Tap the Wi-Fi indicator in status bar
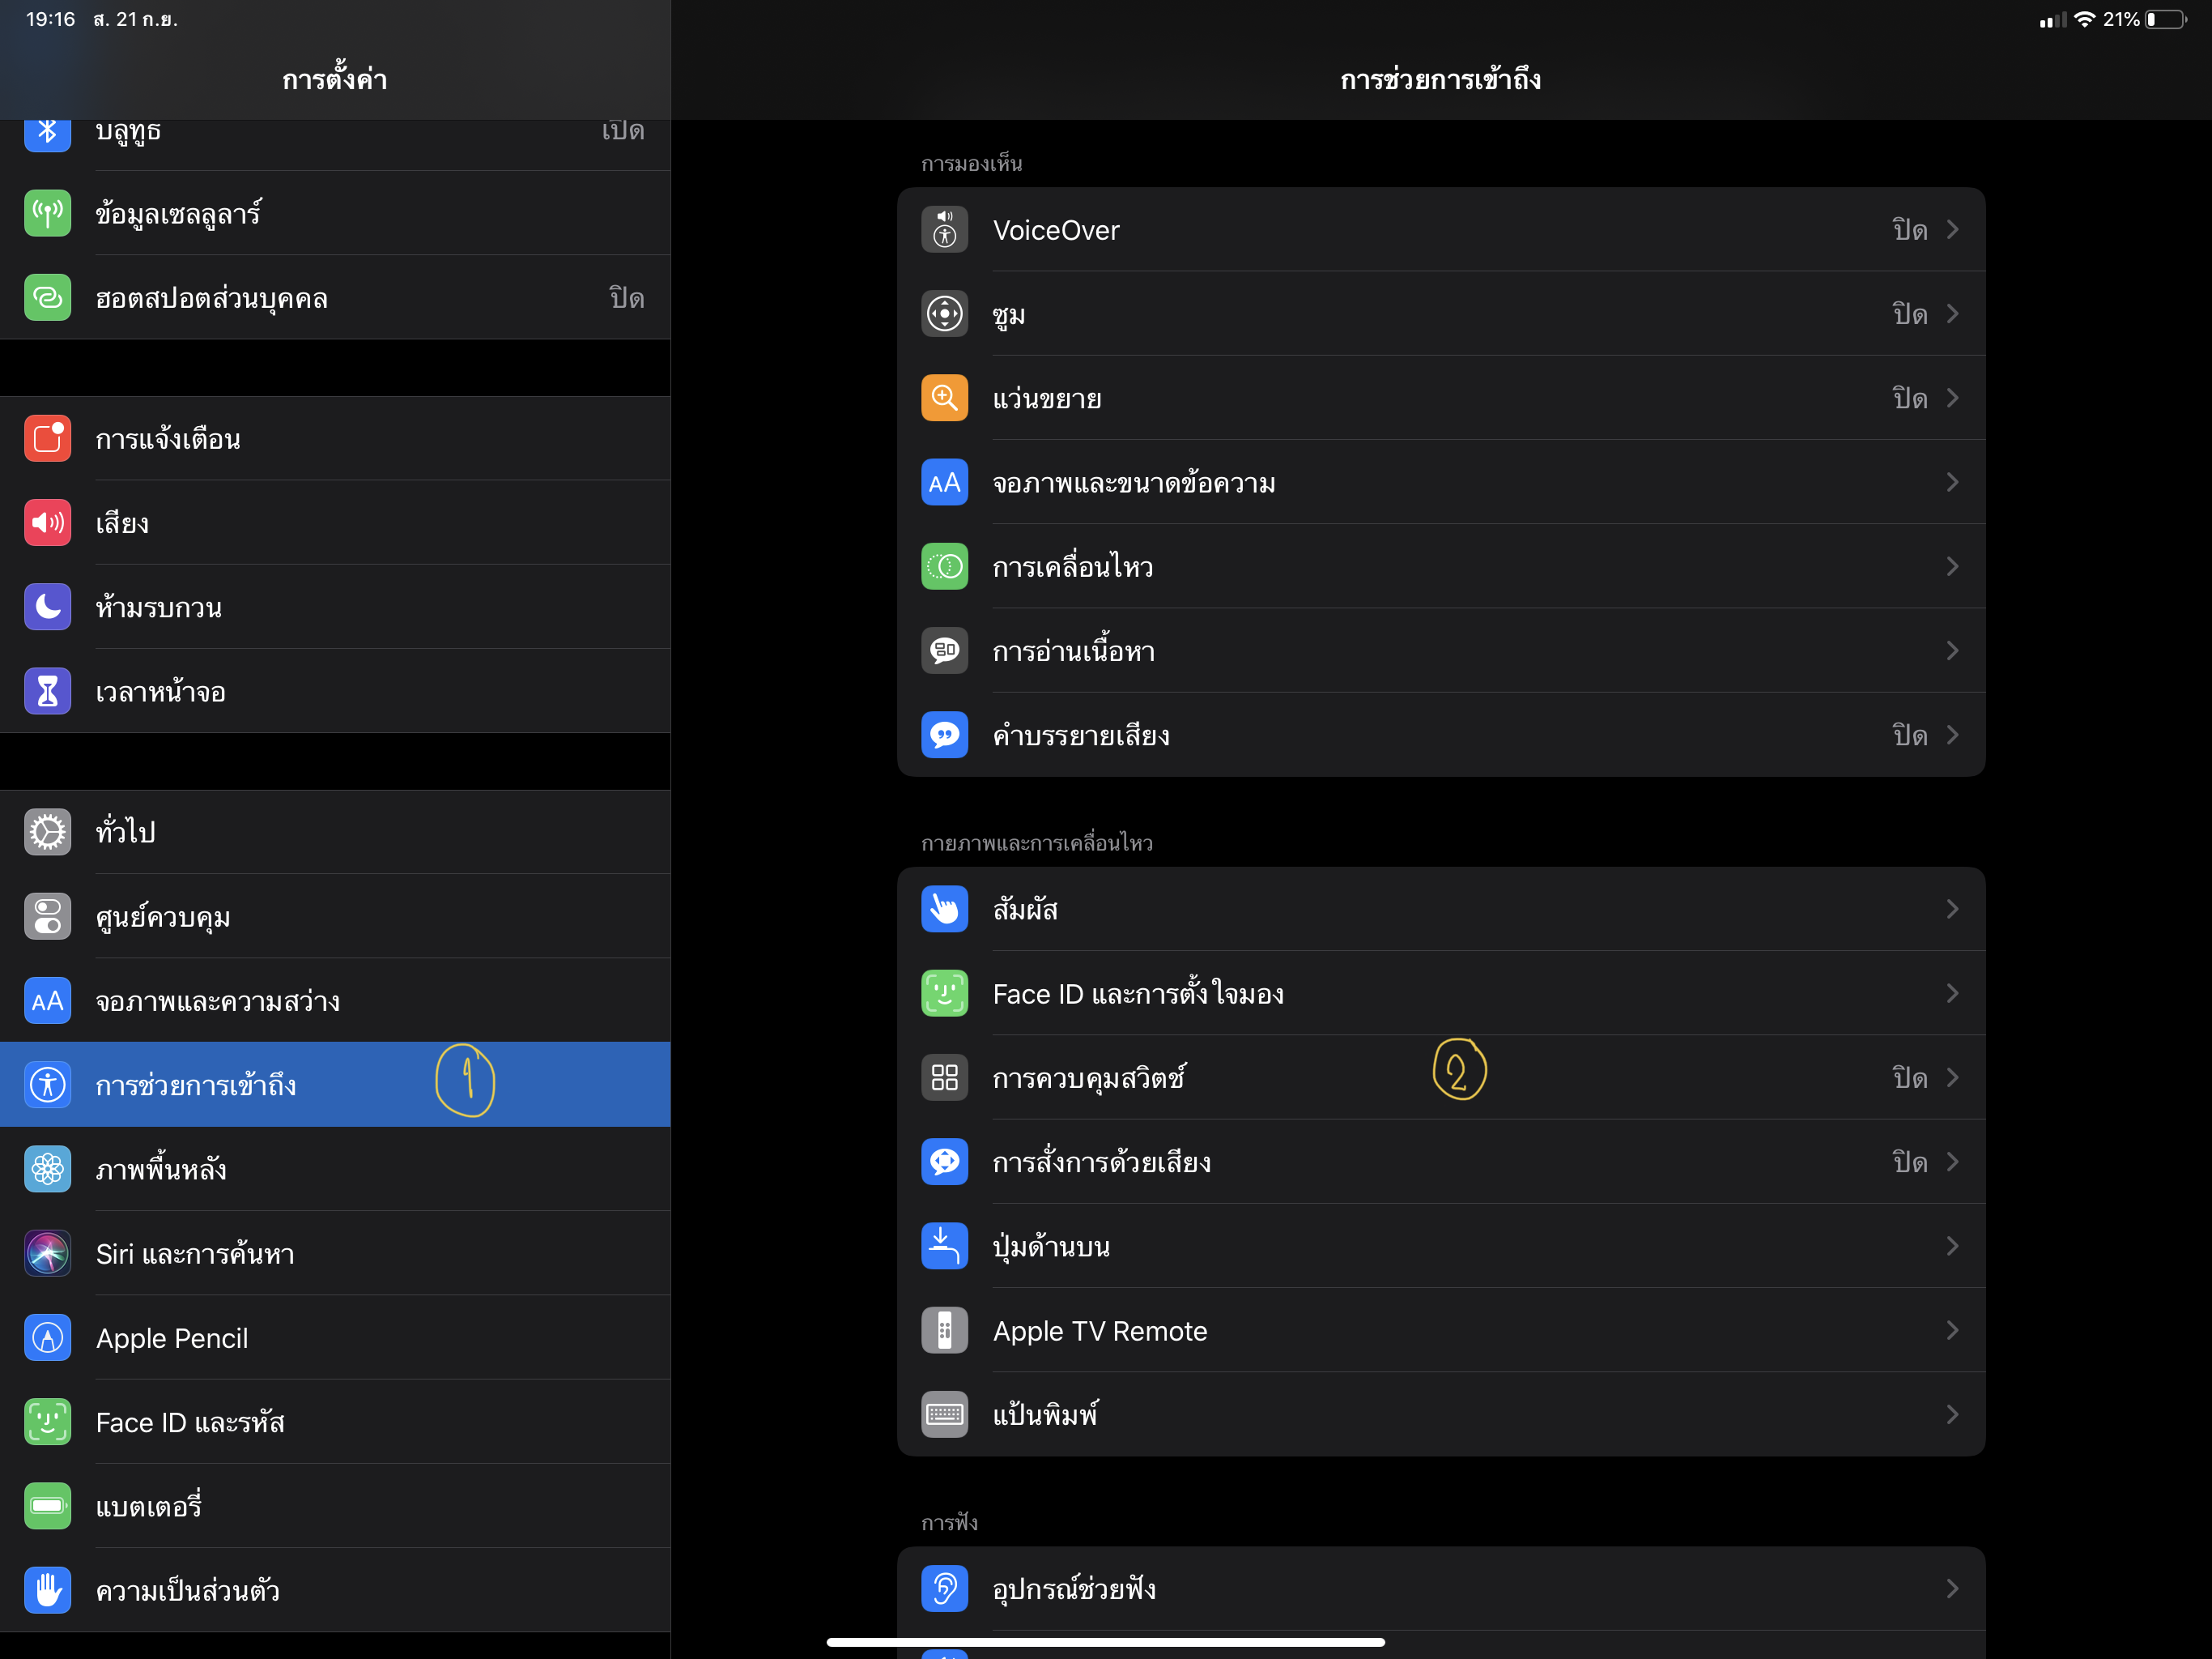 2085,20
